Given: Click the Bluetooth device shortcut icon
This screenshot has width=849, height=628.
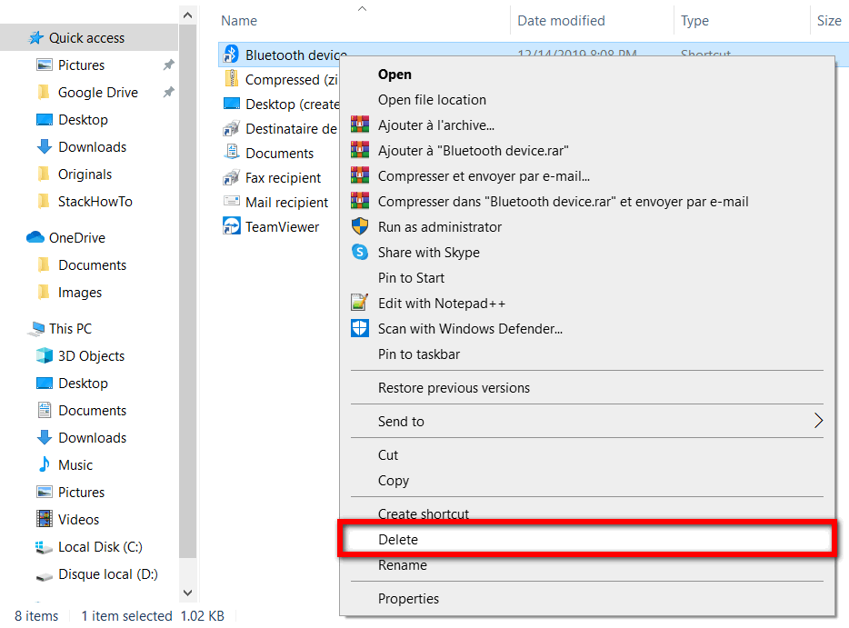Looking at the screenshot, I should [x=230, y=55].
